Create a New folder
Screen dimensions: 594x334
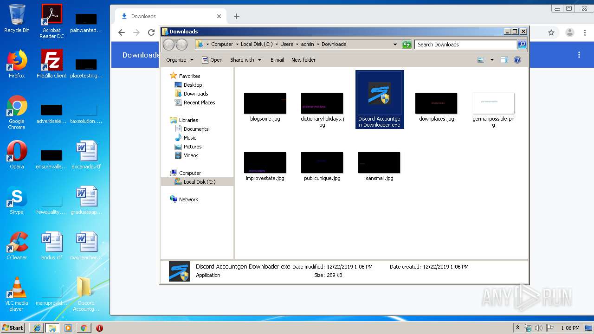303,60
